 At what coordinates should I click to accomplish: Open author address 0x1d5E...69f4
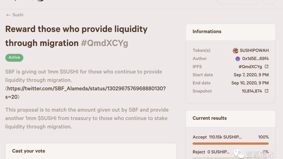coord(255,59)
